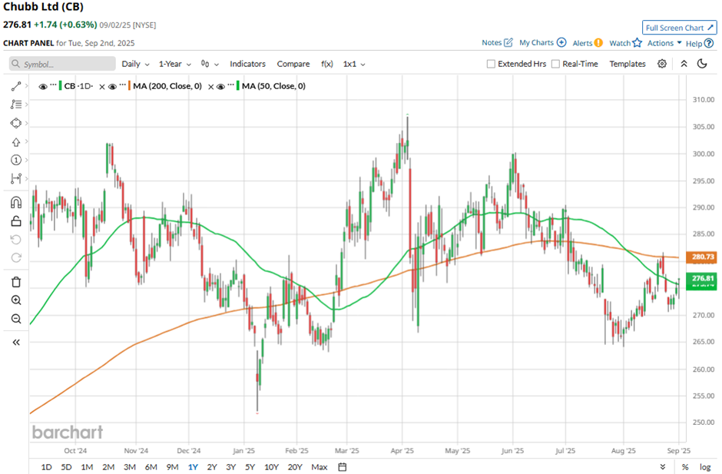
Task: Enable the Extended Hrs checkbox
Action: point(491,64)
